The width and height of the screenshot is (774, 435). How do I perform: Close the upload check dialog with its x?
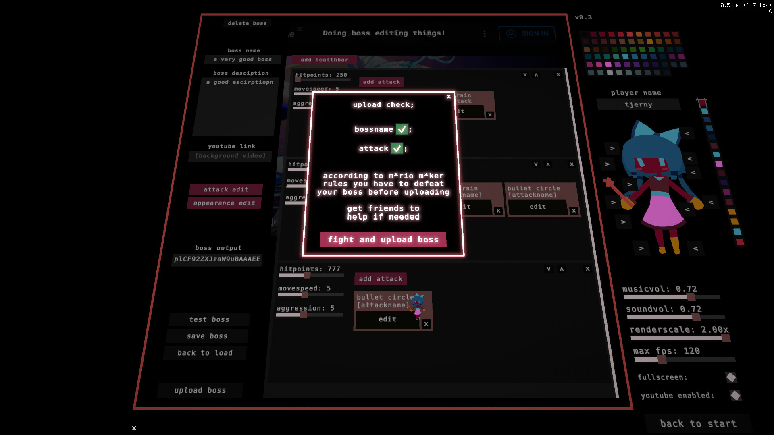click(449, 97)
